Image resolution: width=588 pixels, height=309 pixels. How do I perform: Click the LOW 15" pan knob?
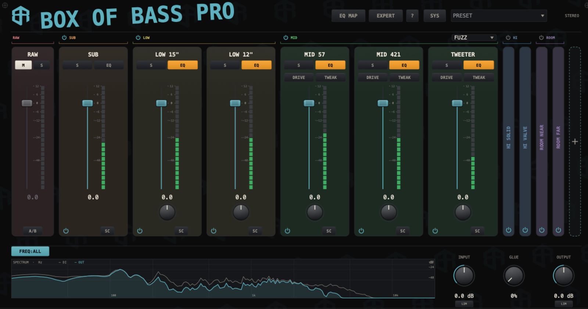tap(167, 212)
